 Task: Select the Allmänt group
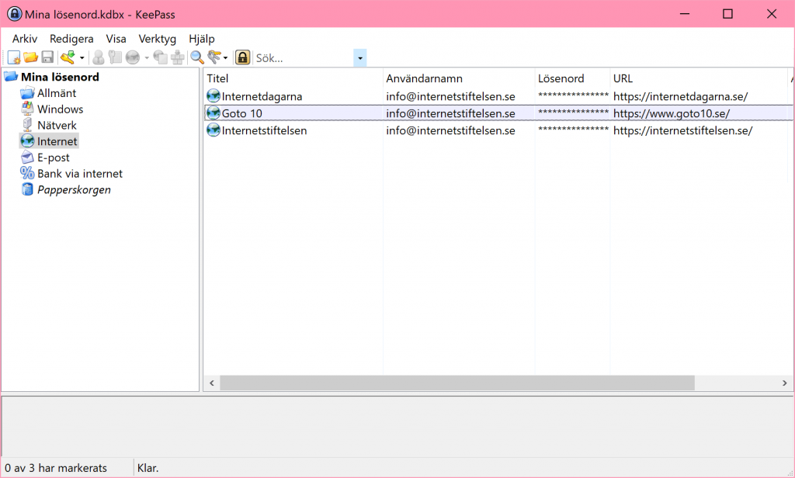click(x=57, y=93)
